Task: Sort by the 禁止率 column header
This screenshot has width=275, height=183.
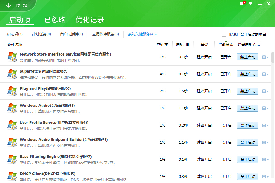Action: (163, 45)
